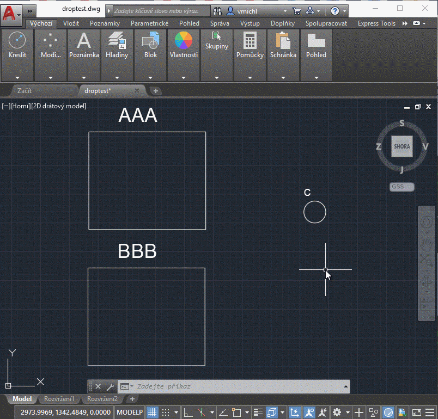Expand the Kreslit panel dropdown arrow

pos(17,78)
